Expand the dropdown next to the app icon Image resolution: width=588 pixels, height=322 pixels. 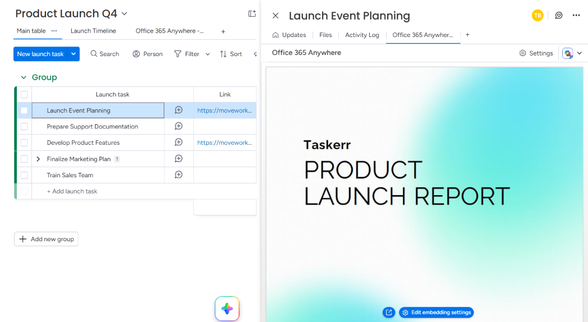pos(580,53)
